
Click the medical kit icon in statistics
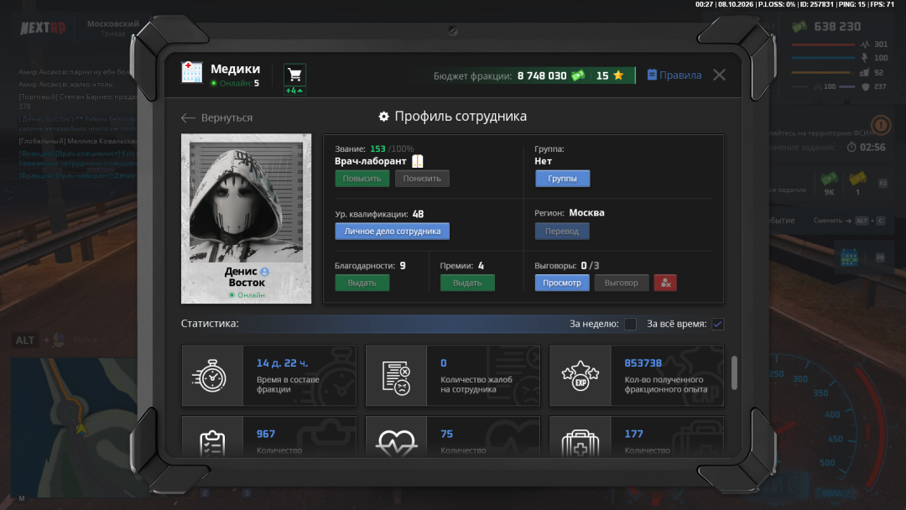(581, 444)
